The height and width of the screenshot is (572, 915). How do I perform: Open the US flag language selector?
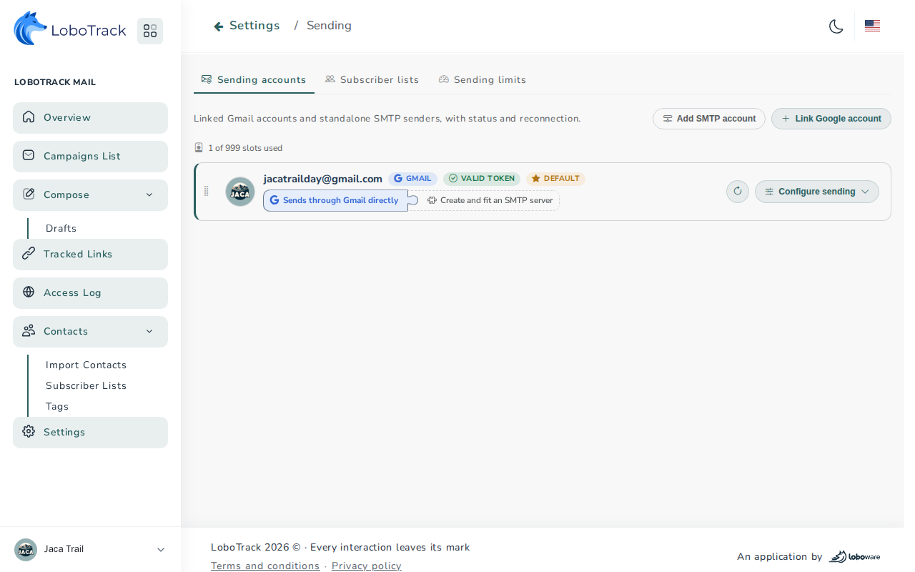872,26
